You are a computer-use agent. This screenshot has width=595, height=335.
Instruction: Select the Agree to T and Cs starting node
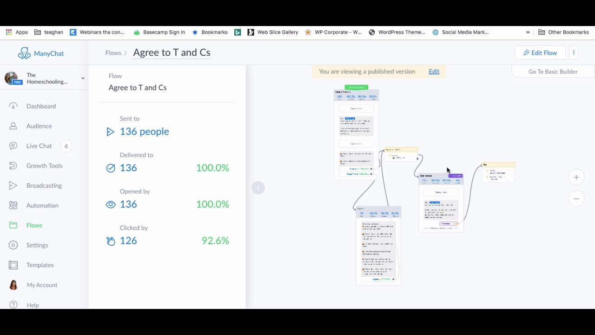pos(356,134)
